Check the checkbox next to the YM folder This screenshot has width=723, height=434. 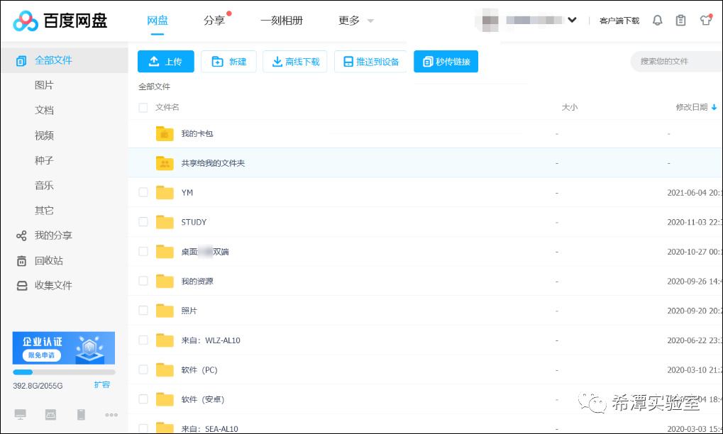click(x=143, y=192)
